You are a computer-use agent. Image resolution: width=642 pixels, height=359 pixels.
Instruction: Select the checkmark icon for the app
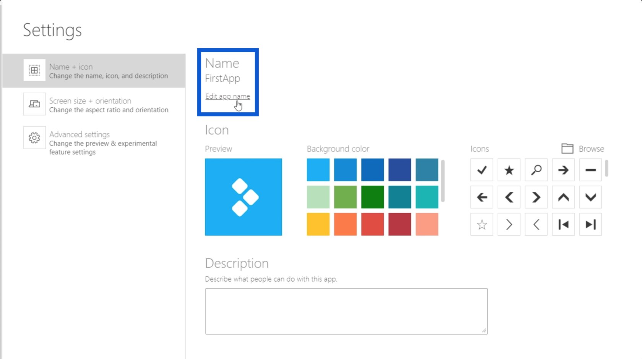point(481,170)
